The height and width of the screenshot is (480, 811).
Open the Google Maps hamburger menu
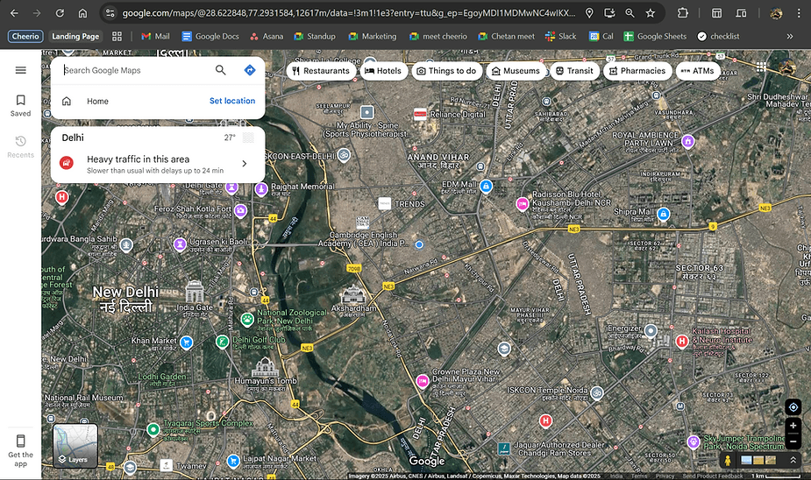click(21, 70)
